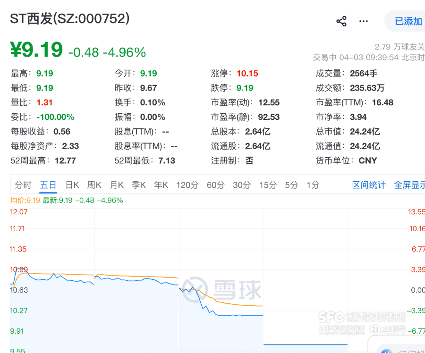Open the 周K weekly chart tab
Image resolution: width=425 pixels, height=353 pixels.
94,185
